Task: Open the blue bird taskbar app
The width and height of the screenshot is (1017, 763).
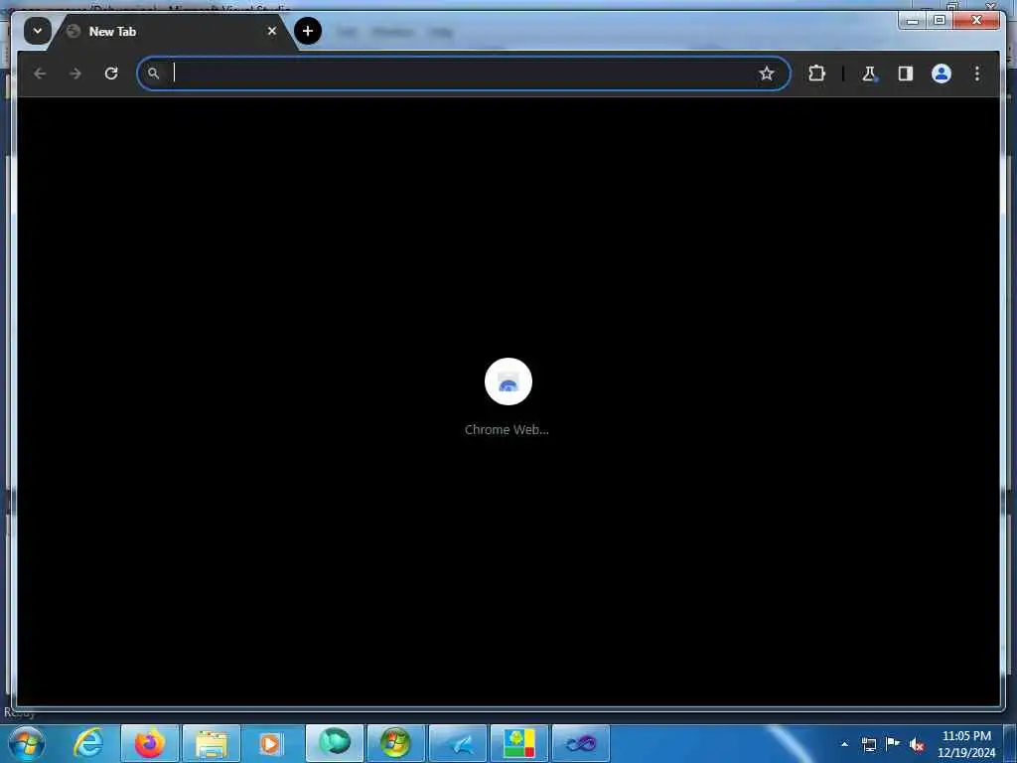Action: (458, 743)
